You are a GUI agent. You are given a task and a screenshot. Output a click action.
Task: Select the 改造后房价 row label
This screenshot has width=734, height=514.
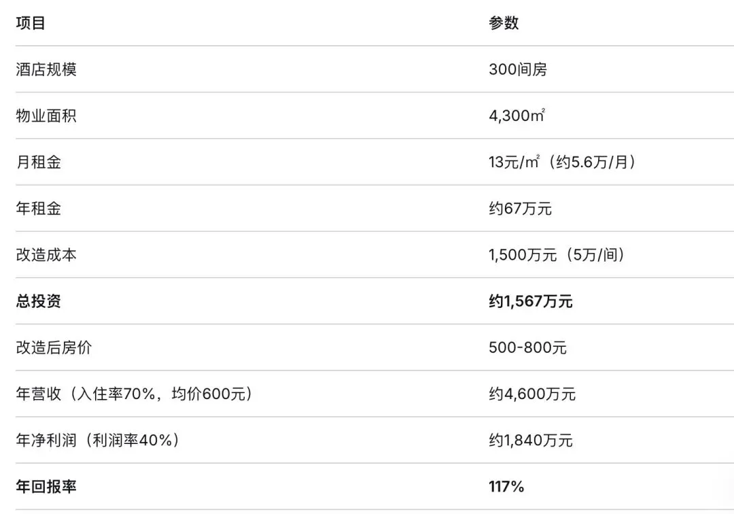coord(54,347)
